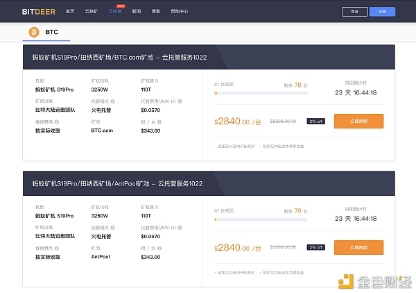Click 81 台成团 label in AntPool card
416x293 pixels.
pos(224,210)
